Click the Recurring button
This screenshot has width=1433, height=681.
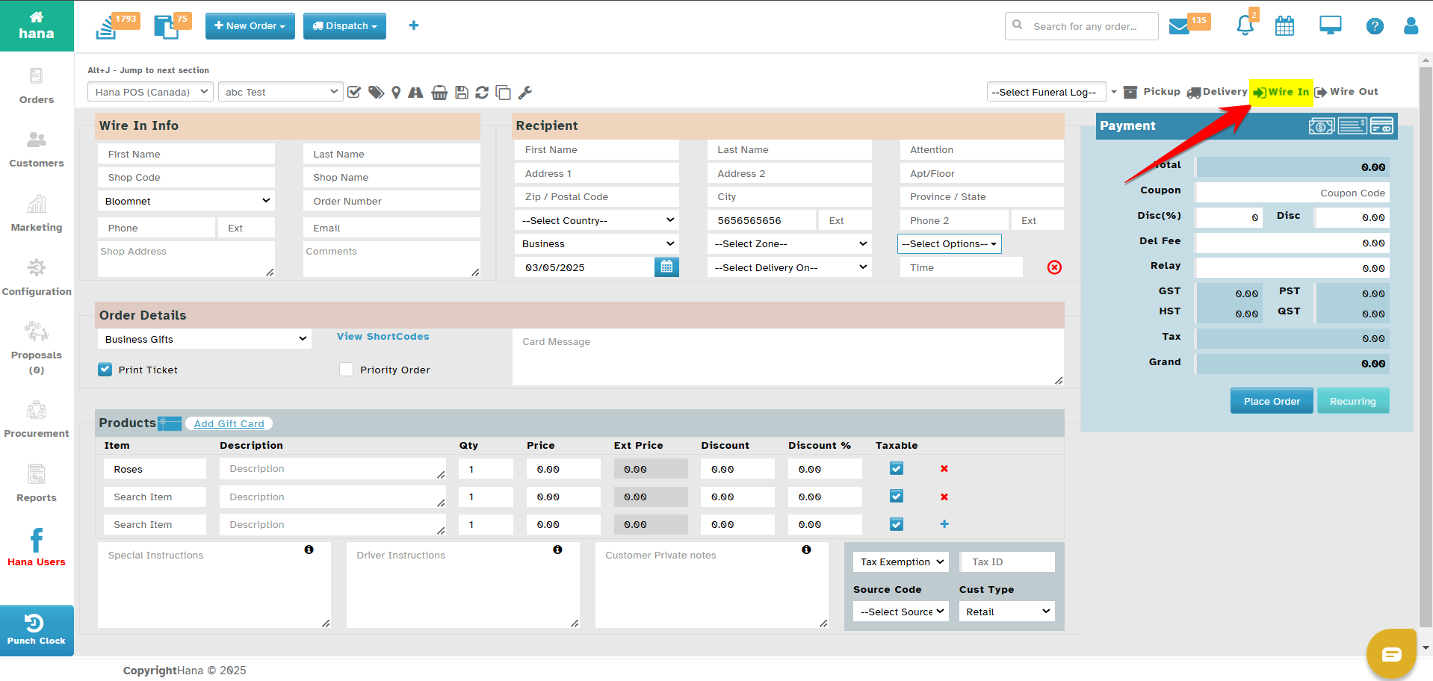click(x=1353, y=401)
